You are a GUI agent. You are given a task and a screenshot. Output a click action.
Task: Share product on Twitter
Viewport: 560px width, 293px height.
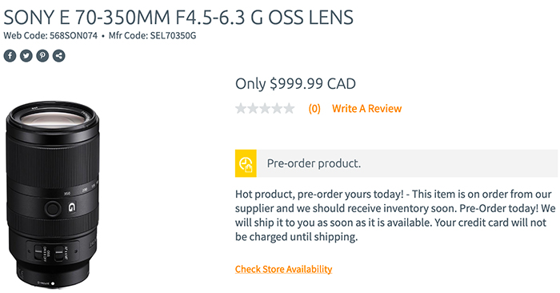(26, 56)
